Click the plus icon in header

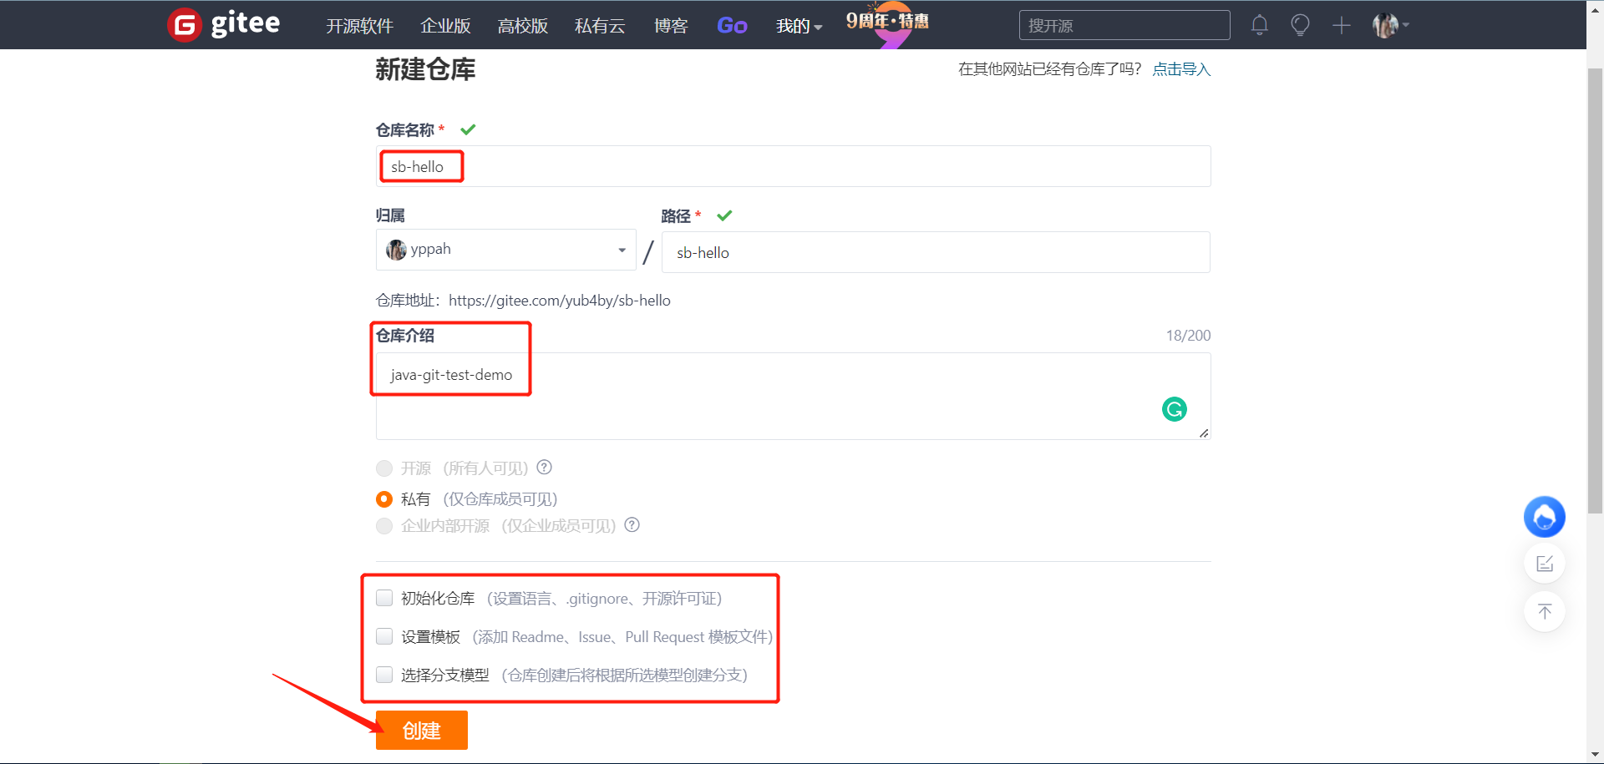pyautogui.click(x=1341, y=25)
